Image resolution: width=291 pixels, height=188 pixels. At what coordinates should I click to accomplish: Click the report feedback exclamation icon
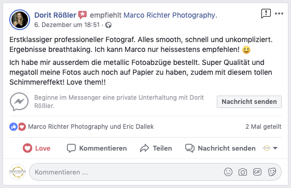[266, 14]
